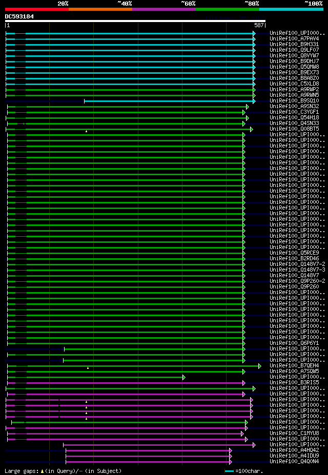Open the UniRef100_Q5QMW8 hit label
The height and width of the screenshot is (475, 328).
294,67
